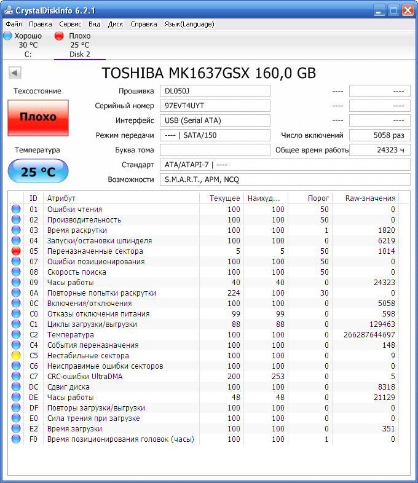Click the Общее время работы value 24323 ч
418x483 pixels.
click(x=380, y=150)
